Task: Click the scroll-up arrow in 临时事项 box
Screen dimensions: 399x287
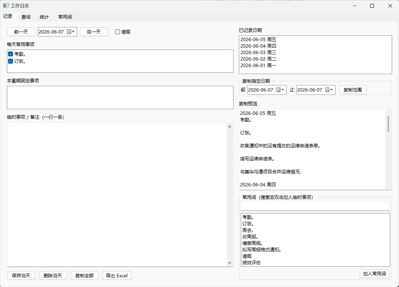Action: [230, 126]
